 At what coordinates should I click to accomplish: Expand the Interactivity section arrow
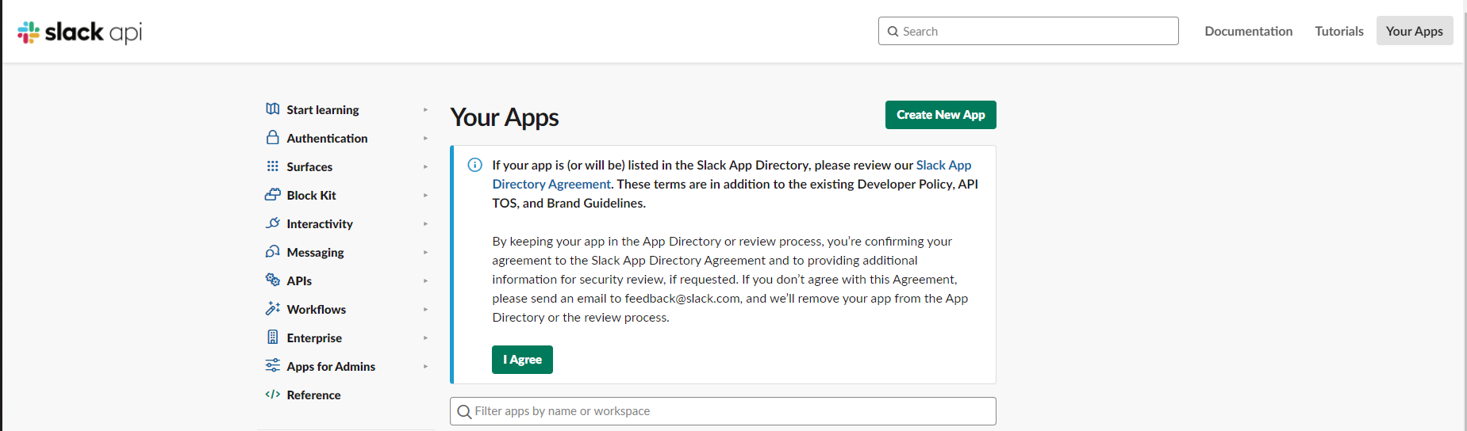coord(426,224)
